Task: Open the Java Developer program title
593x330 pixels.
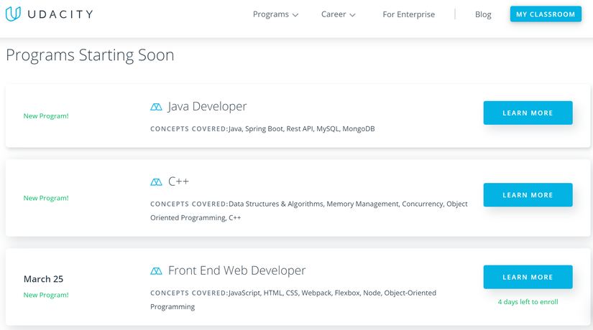Action: point(207,106)
